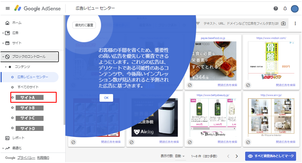Select the 優先的に審査 tab chip
The width and height of the screenshot is (302, 163).
click(84, 25)
